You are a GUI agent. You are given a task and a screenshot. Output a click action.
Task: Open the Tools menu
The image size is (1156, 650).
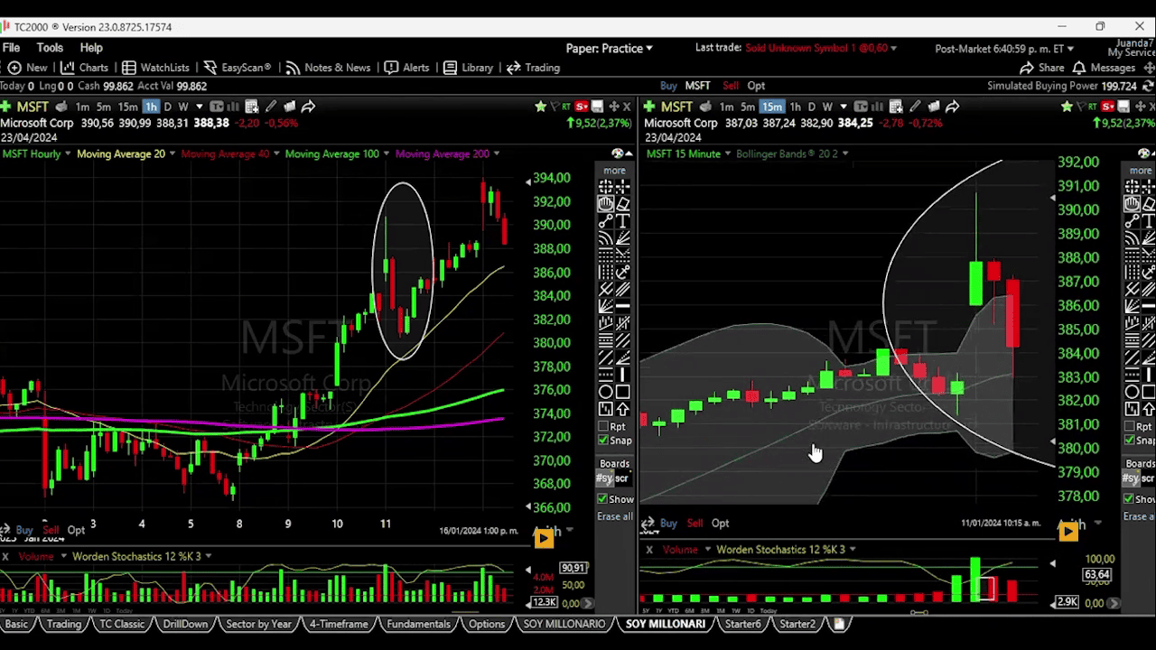pos(50,48)
